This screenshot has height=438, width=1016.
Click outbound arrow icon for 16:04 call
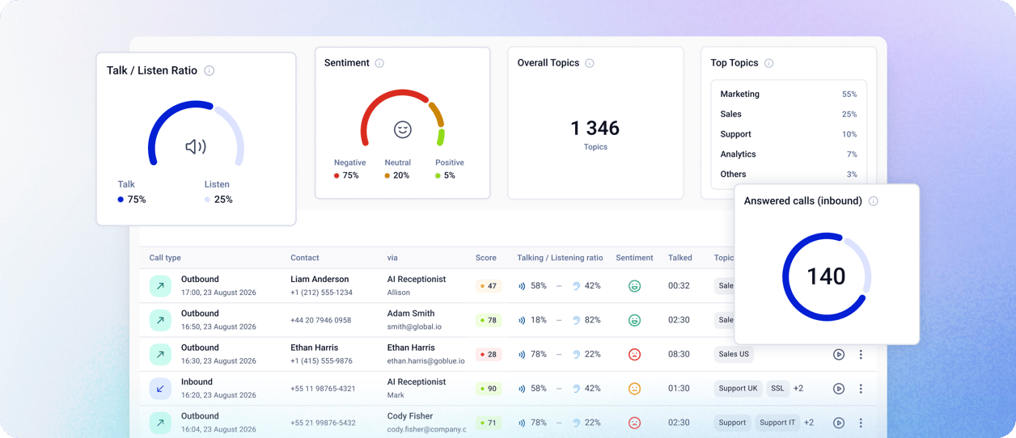pos(160,423)
